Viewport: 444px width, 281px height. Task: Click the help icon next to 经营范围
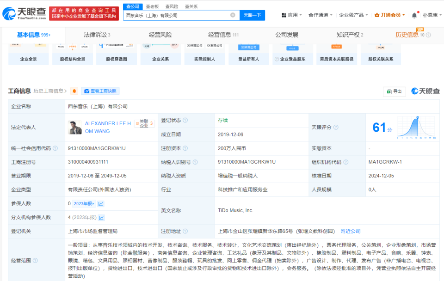pyautogui.click(x=35, y=261)
